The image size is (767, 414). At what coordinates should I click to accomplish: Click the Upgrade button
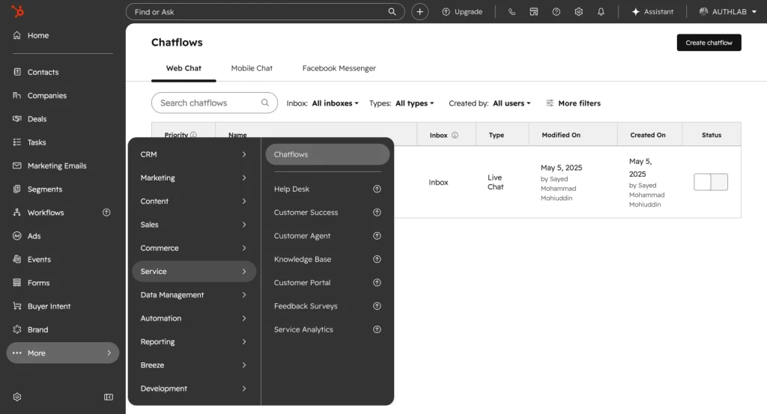click(461, 12)
